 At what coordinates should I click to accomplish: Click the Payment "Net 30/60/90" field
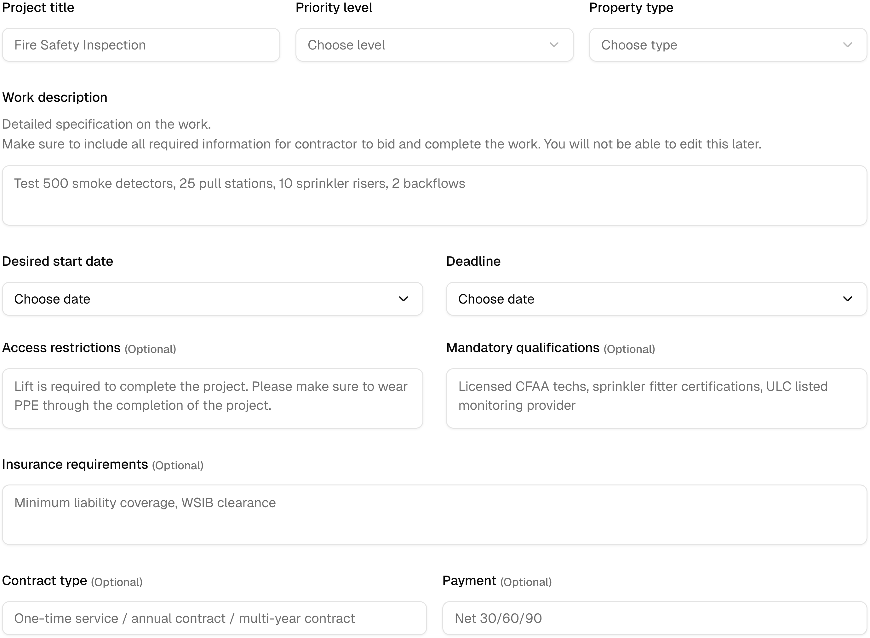click(654, 618)
